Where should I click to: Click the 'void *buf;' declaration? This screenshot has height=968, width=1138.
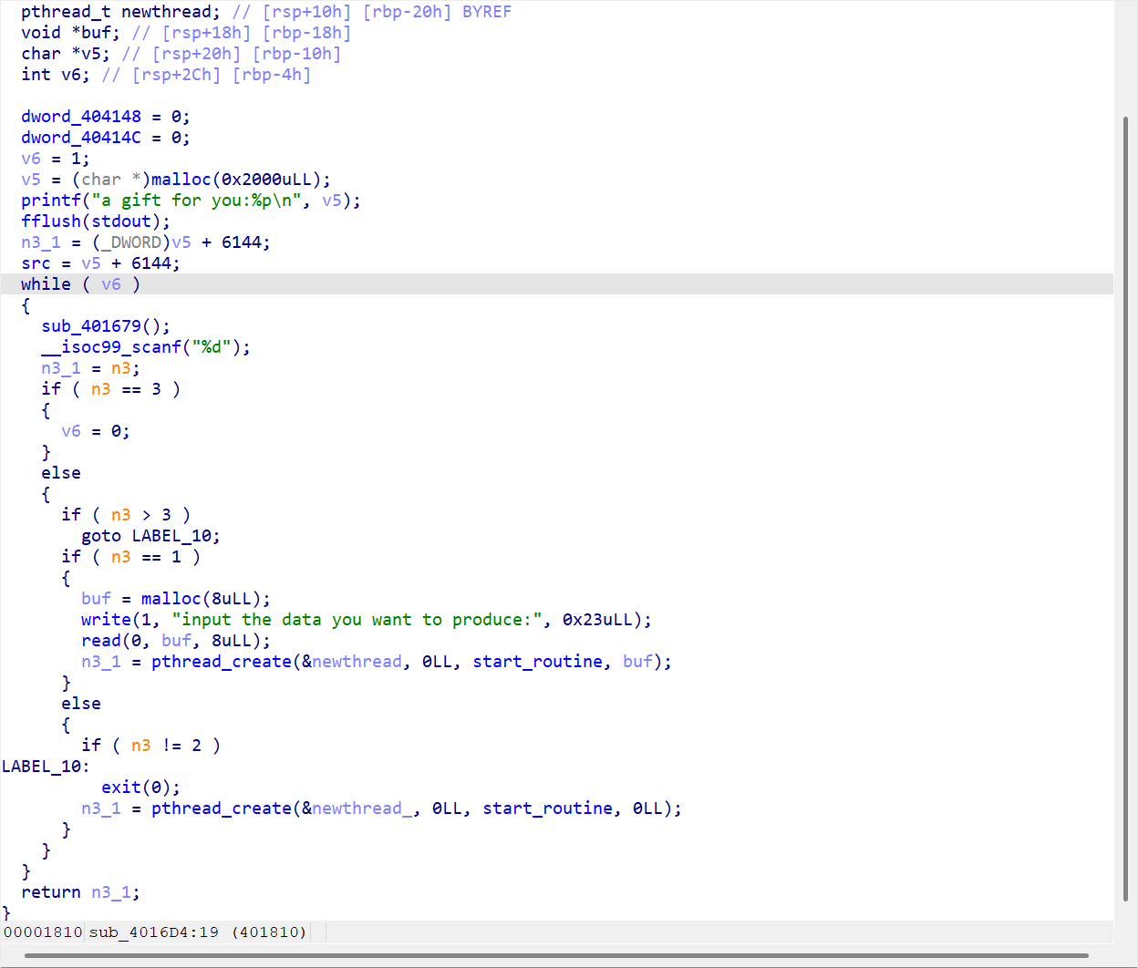(71, 33)
